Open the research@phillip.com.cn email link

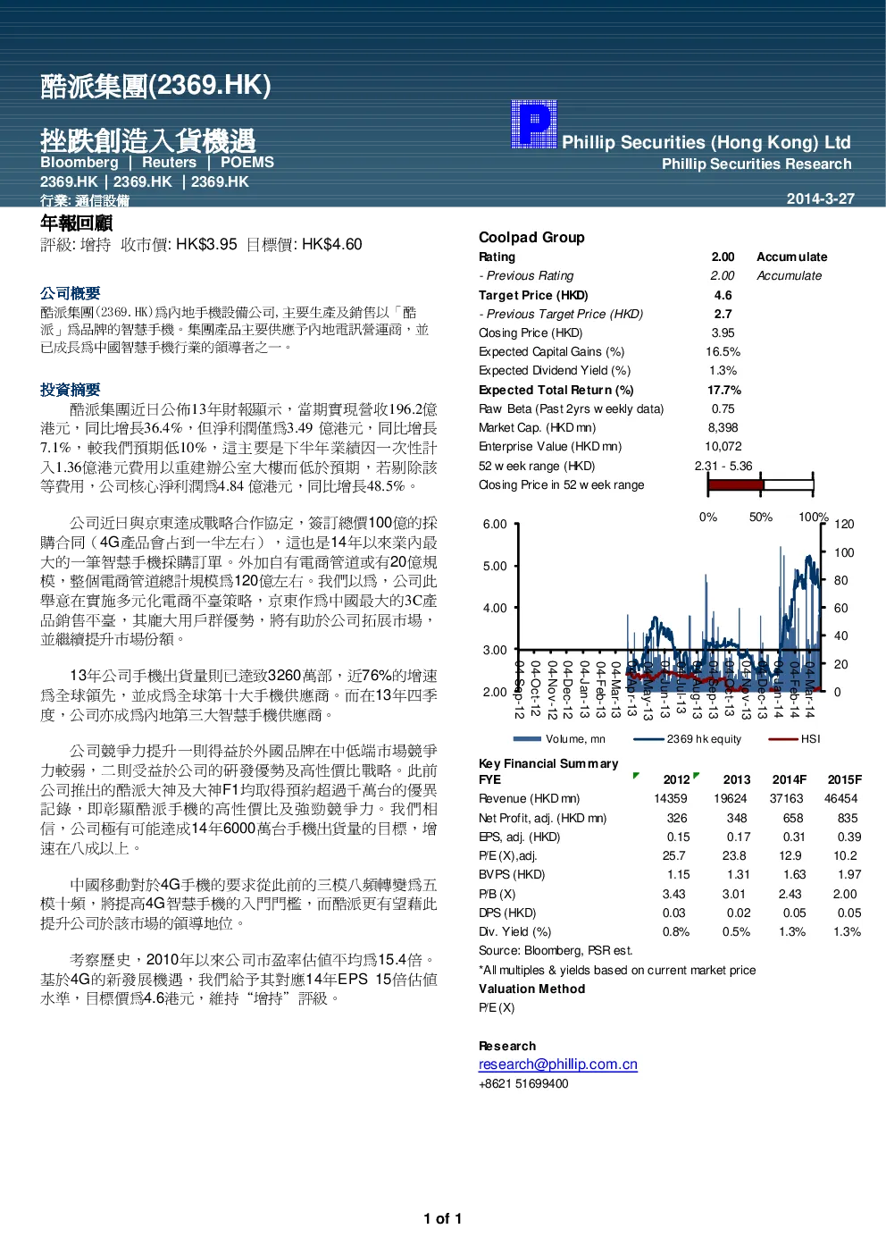click(558, 1064)
